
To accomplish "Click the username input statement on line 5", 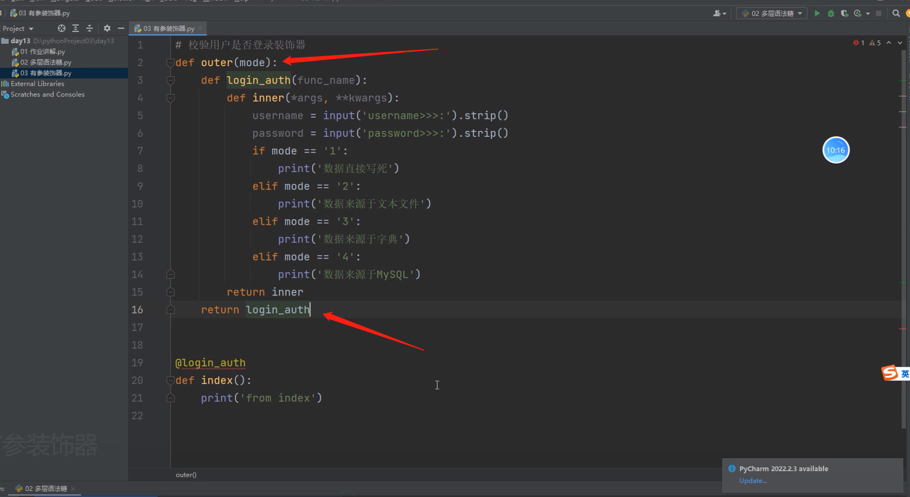I will (x=380, y=116).
